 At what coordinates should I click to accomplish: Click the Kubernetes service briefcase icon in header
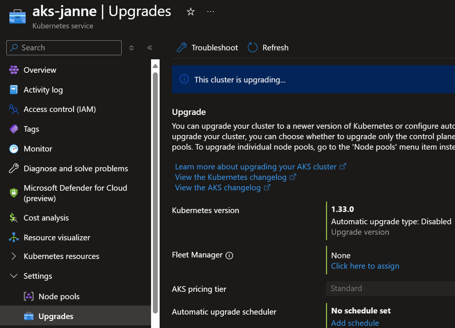(x=18, y=17)
